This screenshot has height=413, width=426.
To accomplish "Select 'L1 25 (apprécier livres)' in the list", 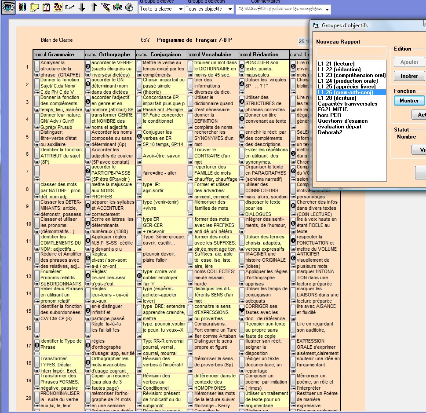I will coord(347,87).
